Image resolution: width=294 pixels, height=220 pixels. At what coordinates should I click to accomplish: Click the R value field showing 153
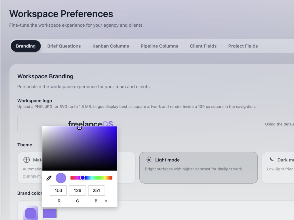tap(58, 190)
